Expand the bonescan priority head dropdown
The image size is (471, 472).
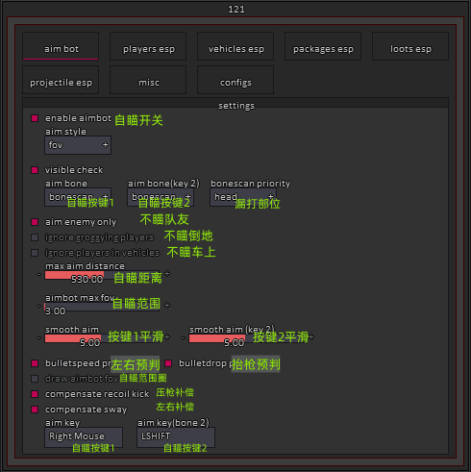point(243,197)
